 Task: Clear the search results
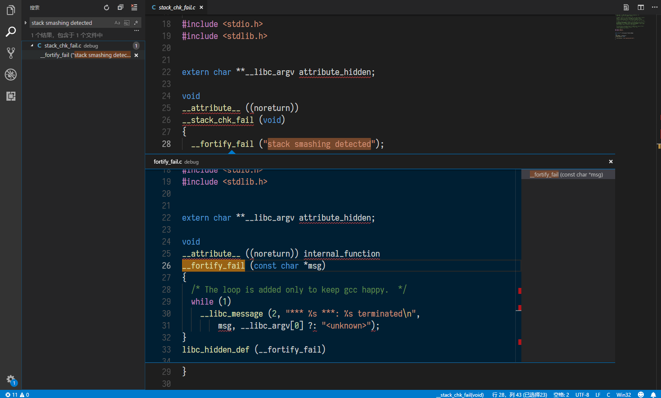[134, 7]
